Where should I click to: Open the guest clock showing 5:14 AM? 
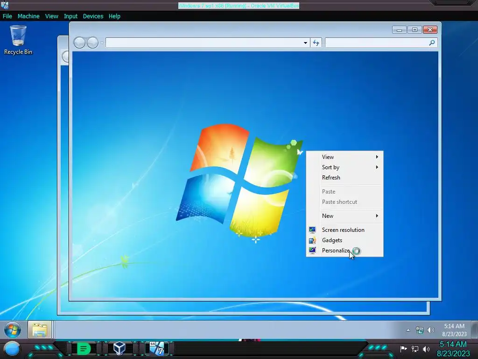454,330
